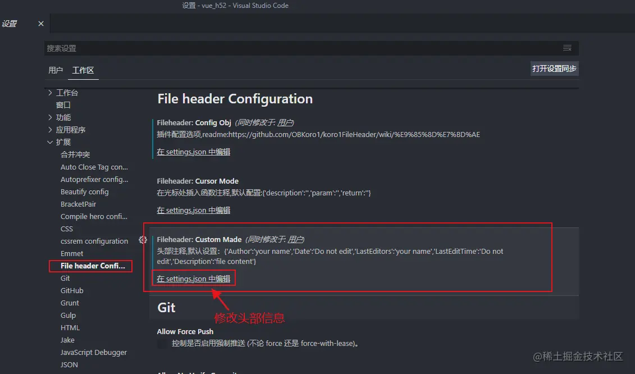Select 窗口 in the settings tree
Image resolution: width=635 pixels, height=374 pixels.
63,105
